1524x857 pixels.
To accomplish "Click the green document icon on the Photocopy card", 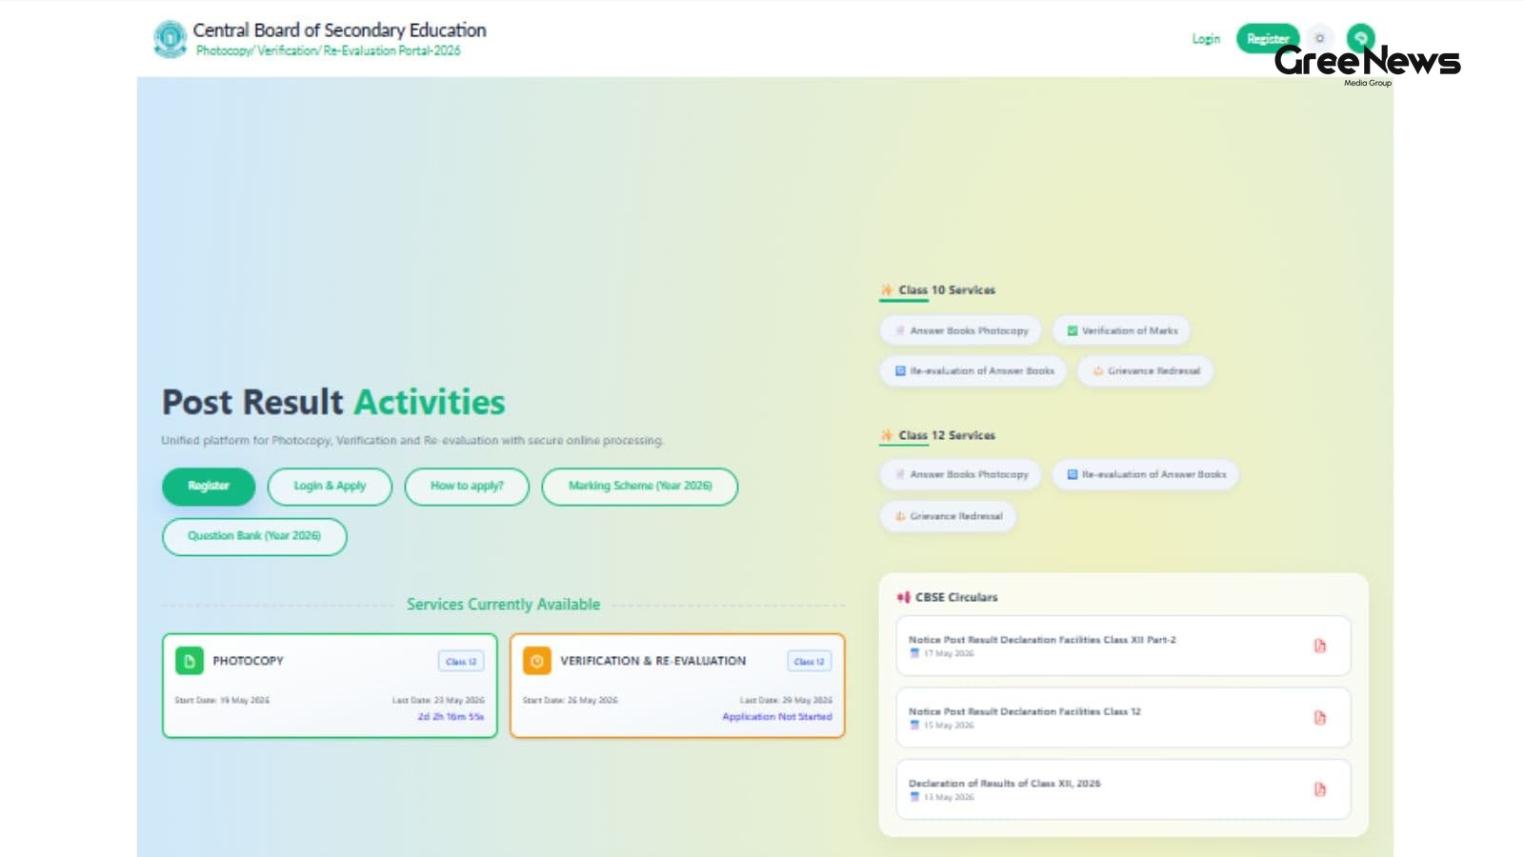I will [189, 661].
